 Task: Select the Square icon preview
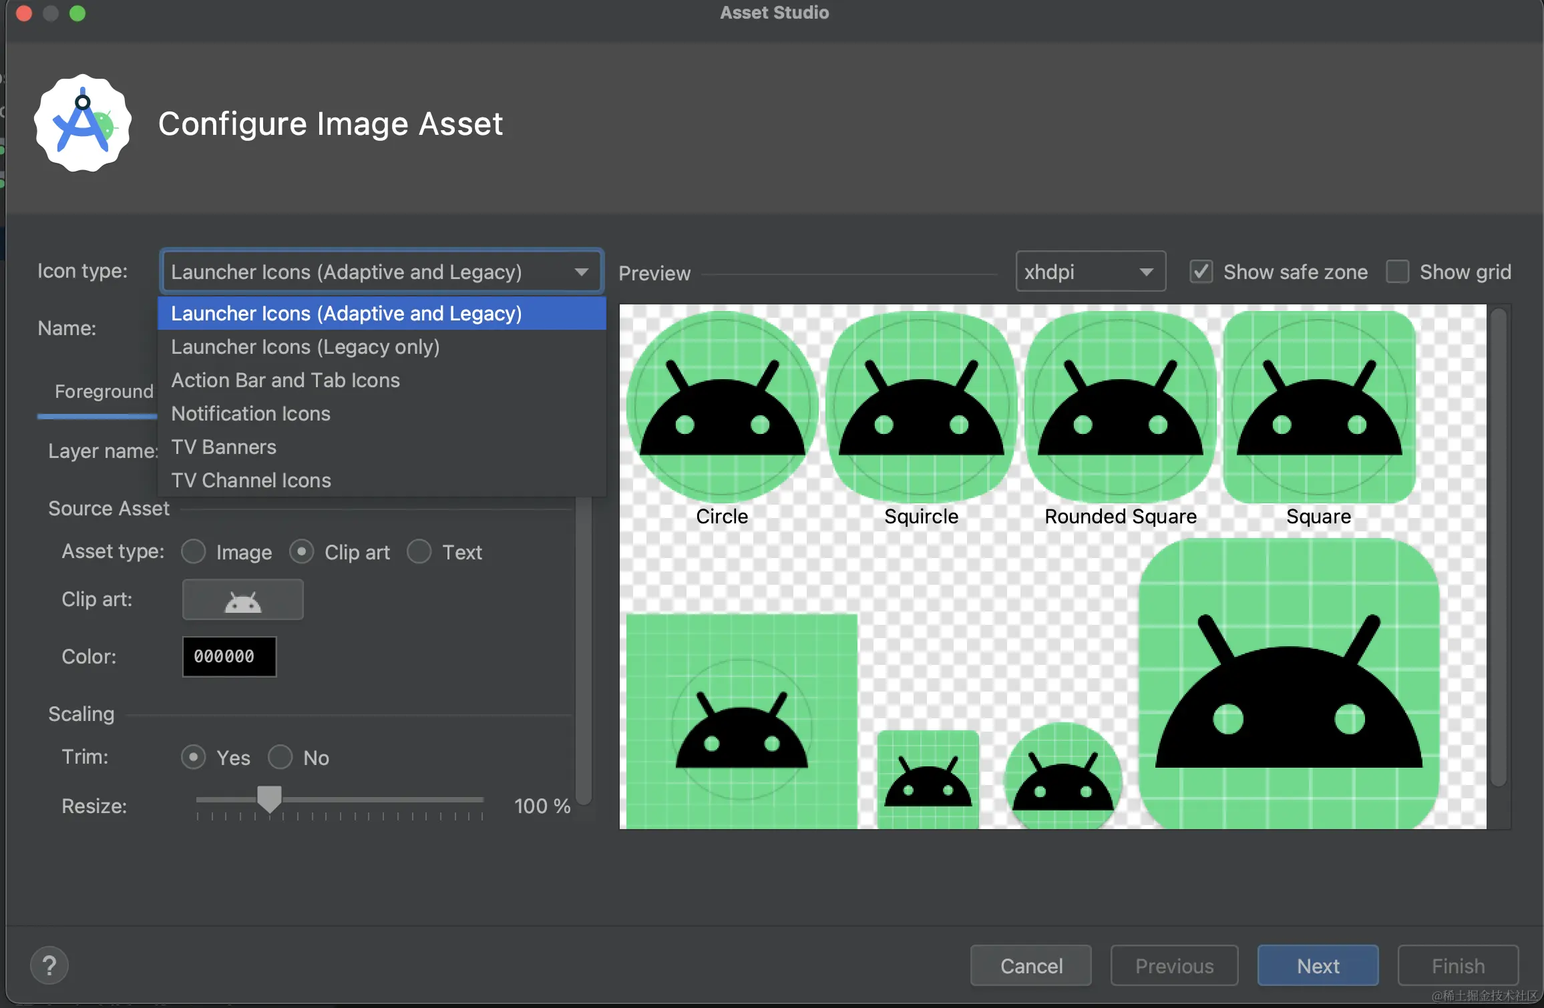[1319, 407]
